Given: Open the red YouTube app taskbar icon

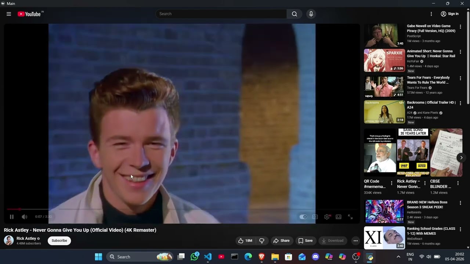Looking at the screenshot, I should point(221,257).
